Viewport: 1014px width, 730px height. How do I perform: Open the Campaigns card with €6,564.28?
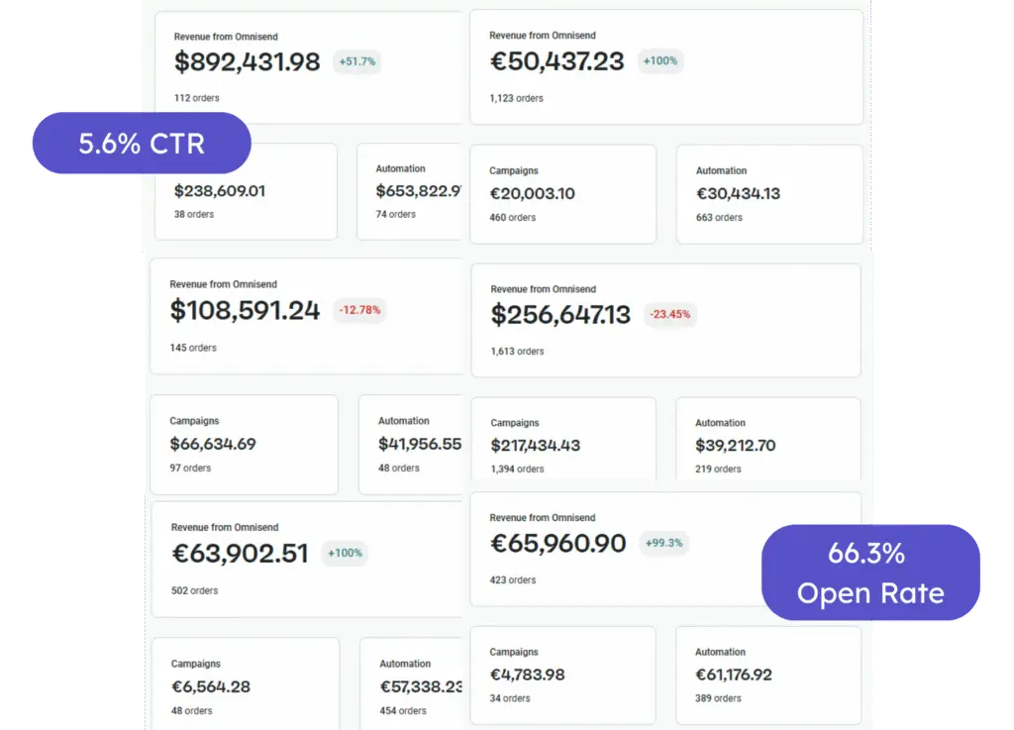pos(246,684)
